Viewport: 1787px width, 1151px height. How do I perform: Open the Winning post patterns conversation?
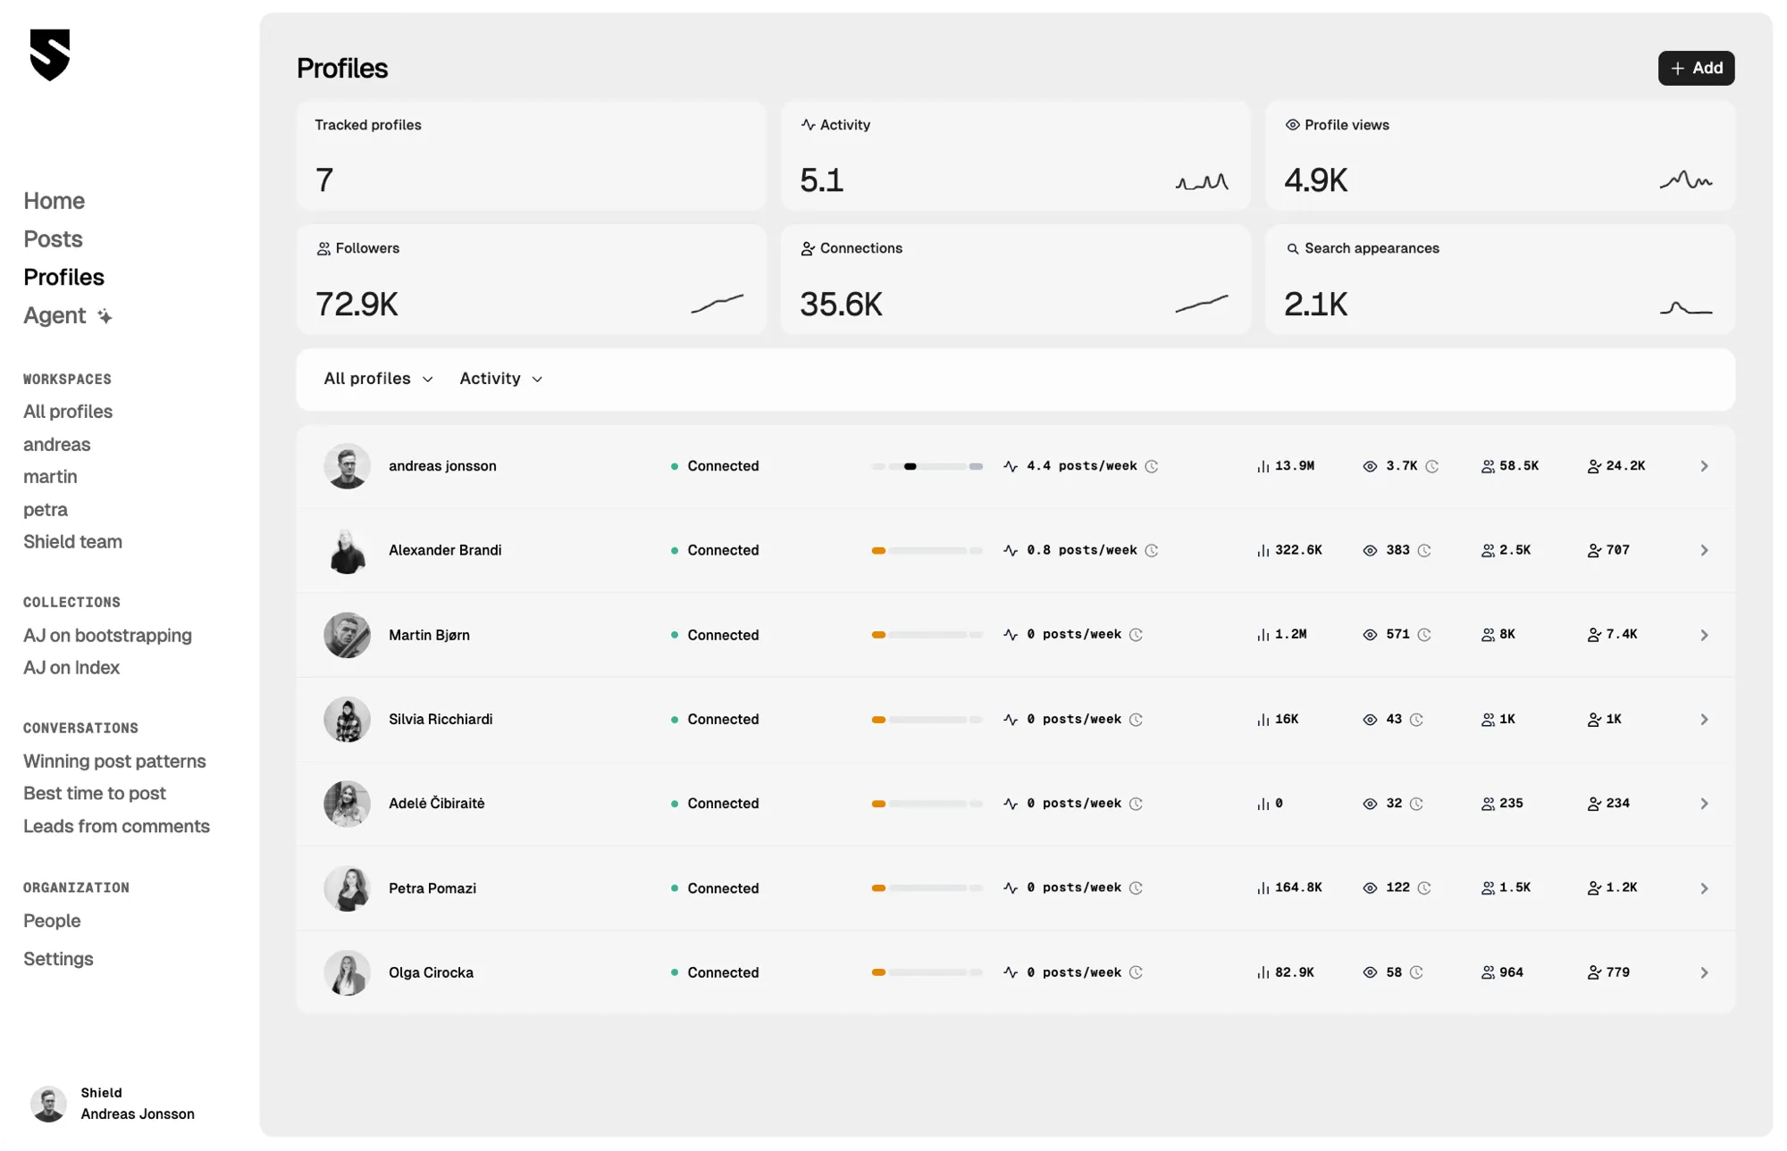click(114, 761)
